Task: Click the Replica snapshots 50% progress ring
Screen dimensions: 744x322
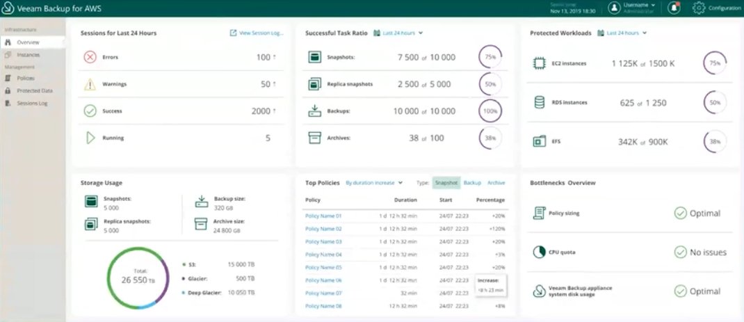Action: 490,84
